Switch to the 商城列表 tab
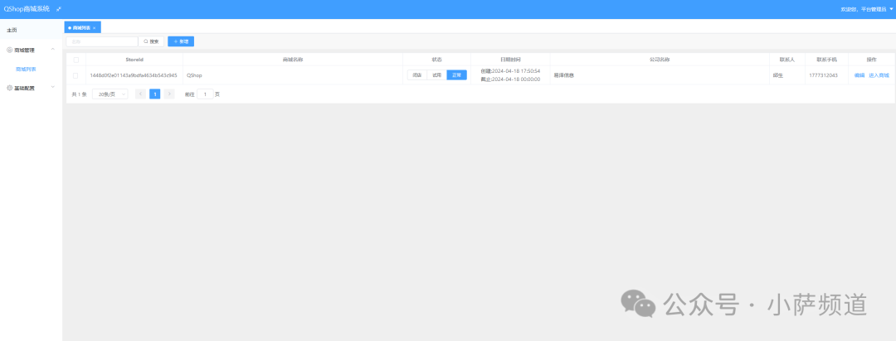The image size is (896, 341). coord(81,27)
